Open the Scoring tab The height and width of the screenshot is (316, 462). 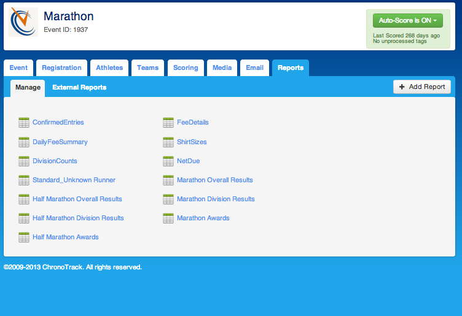click(186, 68)
